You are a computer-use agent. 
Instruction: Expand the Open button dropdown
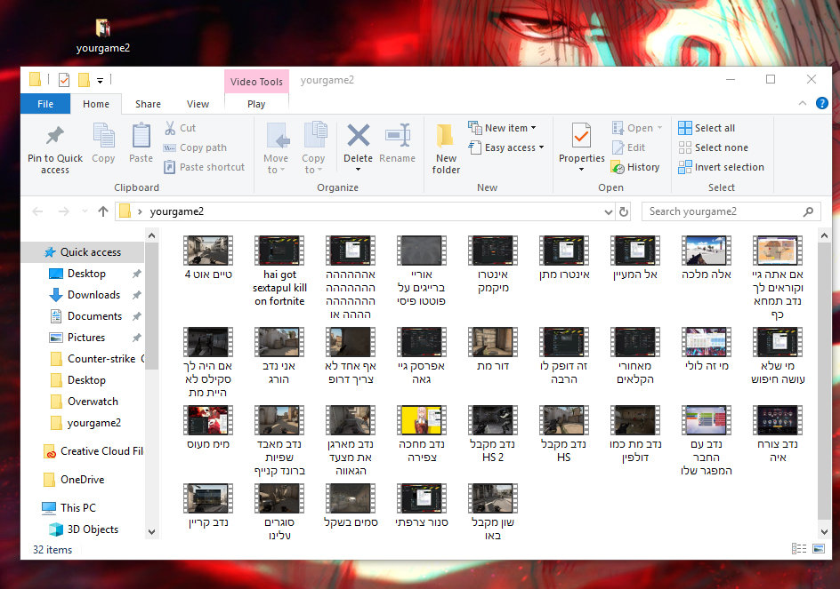pos(659,128)
